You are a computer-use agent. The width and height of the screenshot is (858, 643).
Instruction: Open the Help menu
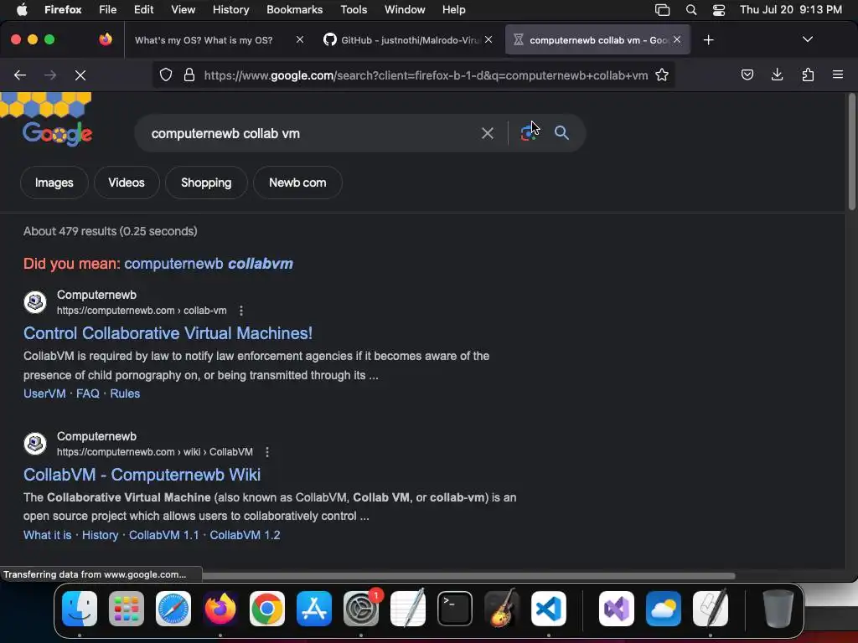click(453, 9)
